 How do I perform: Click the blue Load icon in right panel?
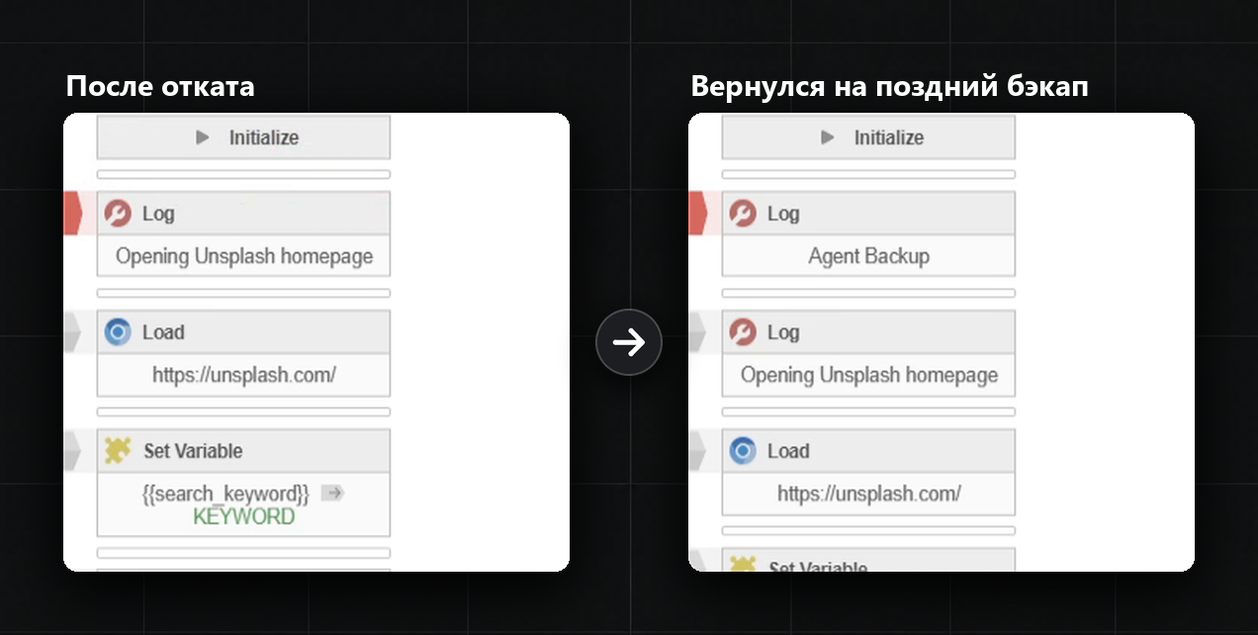coord(743,451)
